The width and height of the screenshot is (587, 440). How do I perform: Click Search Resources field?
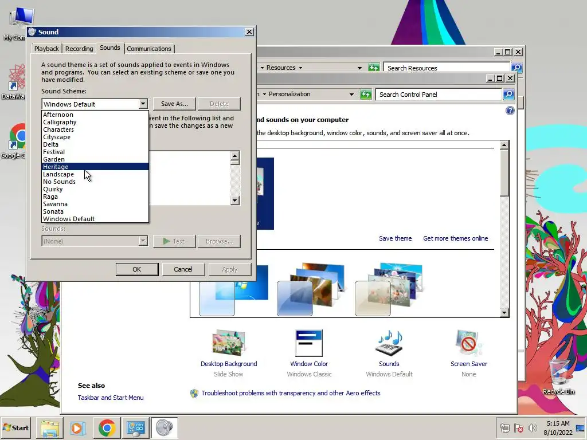click(447, 68)
